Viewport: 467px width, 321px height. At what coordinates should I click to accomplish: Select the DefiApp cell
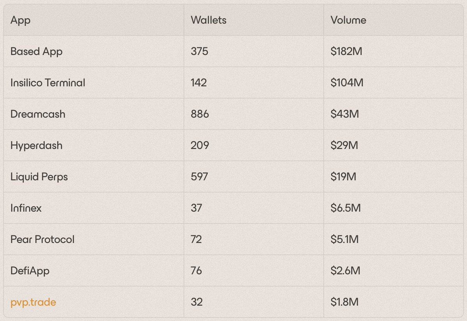(x=30, y=270)
